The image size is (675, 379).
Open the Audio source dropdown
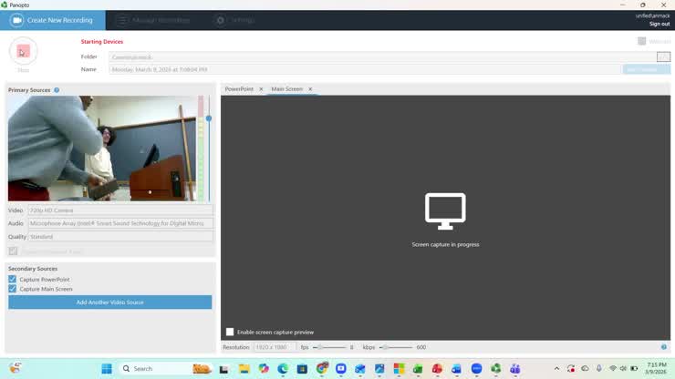[120, 223]
